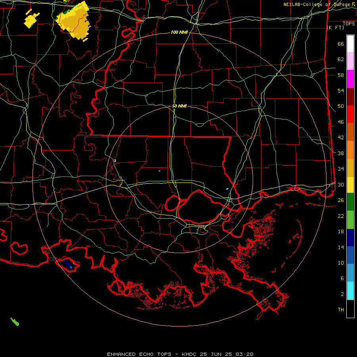
Task: Click the "10" legend value
Action: (x=341, y=263)
